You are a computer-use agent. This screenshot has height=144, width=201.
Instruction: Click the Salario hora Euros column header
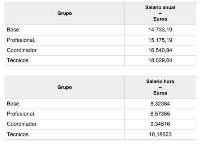(160, 87)
